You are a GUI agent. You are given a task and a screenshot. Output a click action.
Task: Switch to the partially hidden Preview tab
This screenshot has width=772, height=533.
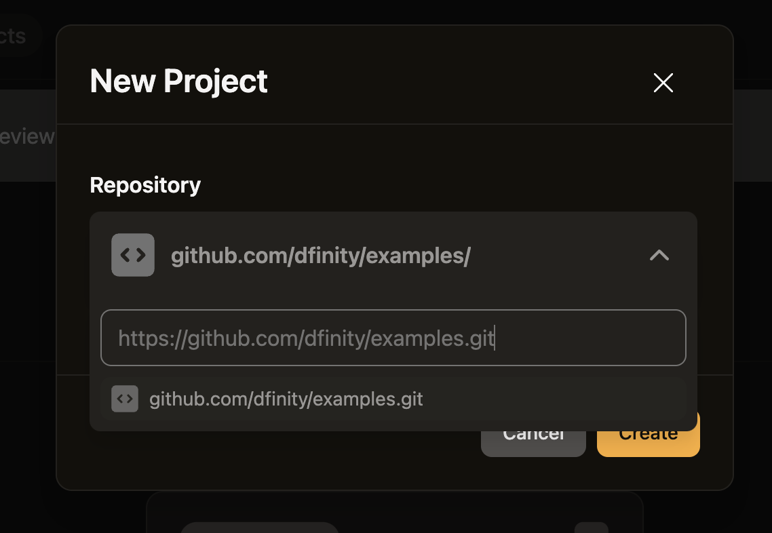click(27, 136)
